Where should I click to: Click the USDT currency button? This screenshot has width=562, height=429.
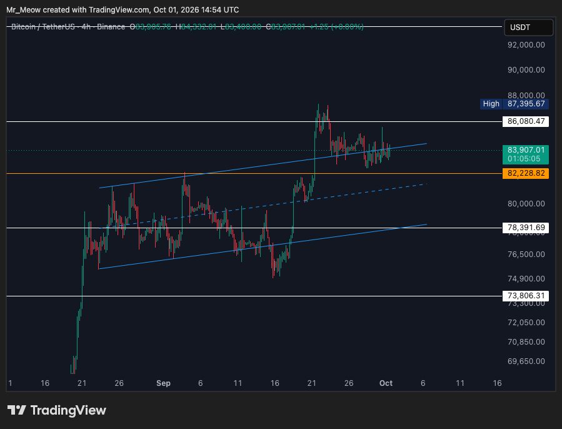(x=528, y=28)
